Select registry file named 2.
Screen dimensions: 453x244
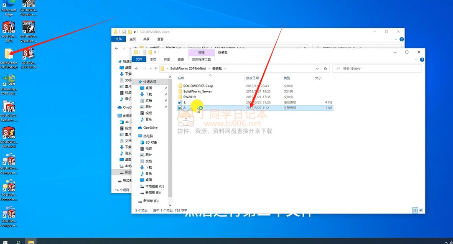click(255, 108)
